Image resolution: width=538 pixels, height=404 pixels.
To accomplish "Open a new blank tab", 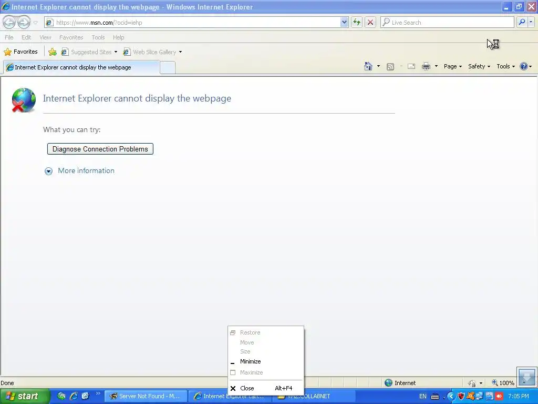I will click(168, 67).
